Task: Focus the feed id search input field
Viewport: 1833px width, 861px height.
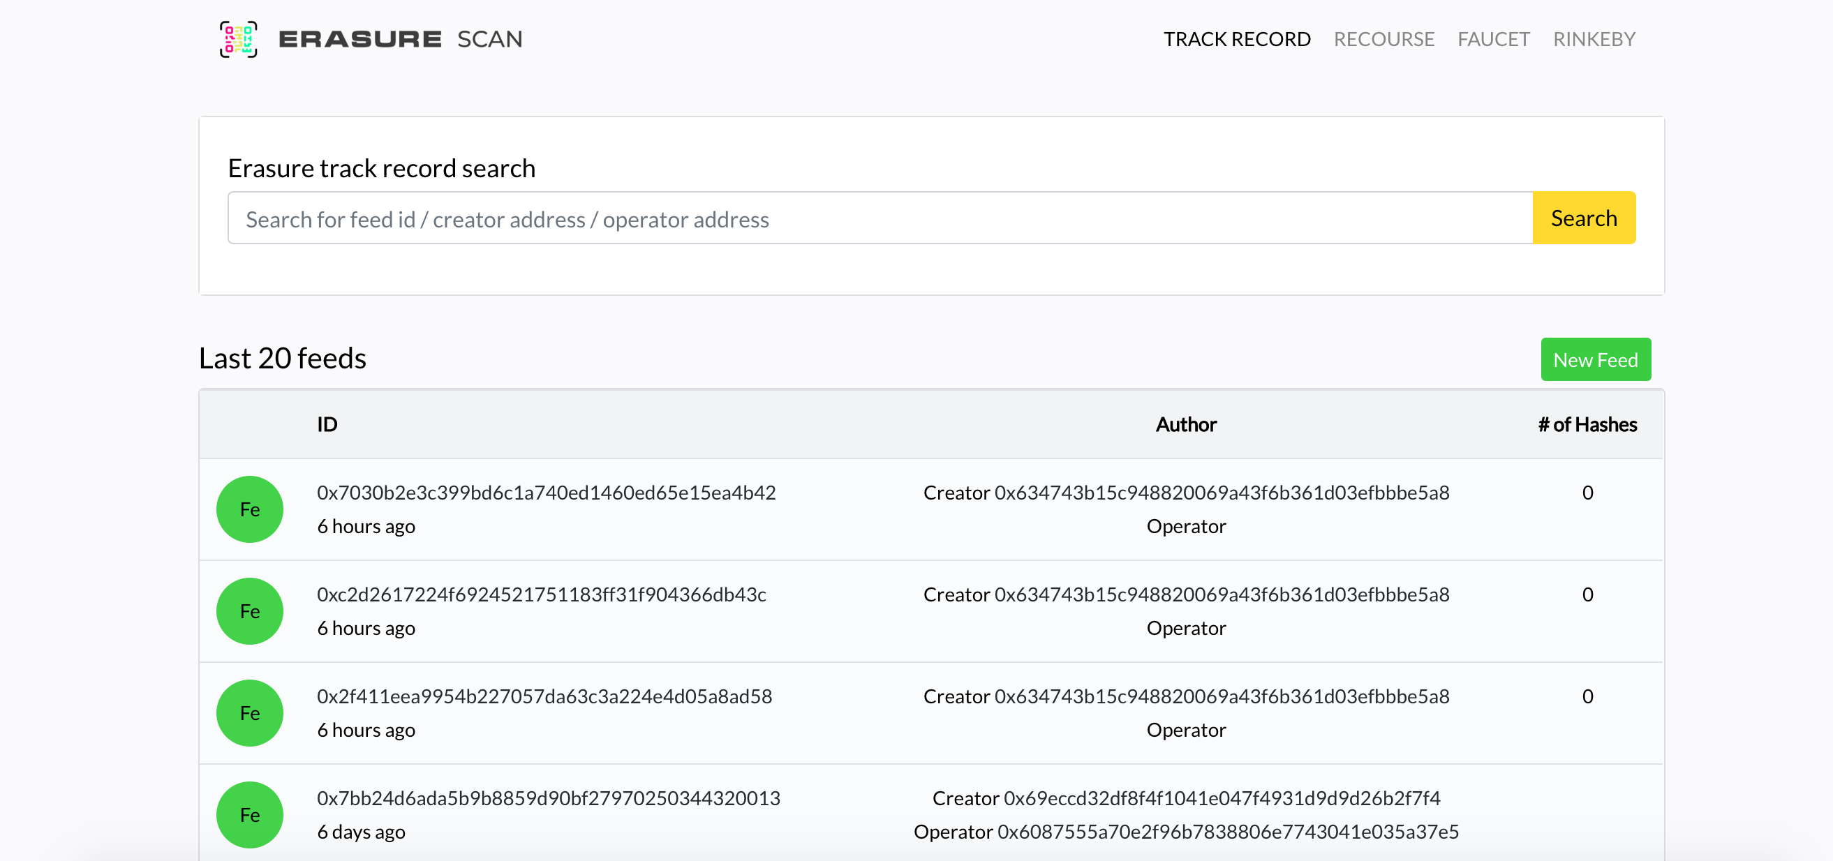Action: point(880,218)
